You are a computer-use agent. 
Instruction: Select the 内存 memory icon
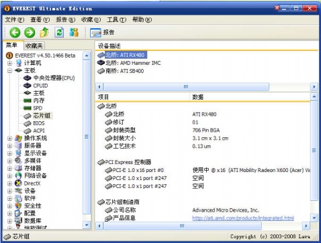(x=28, y=100)
